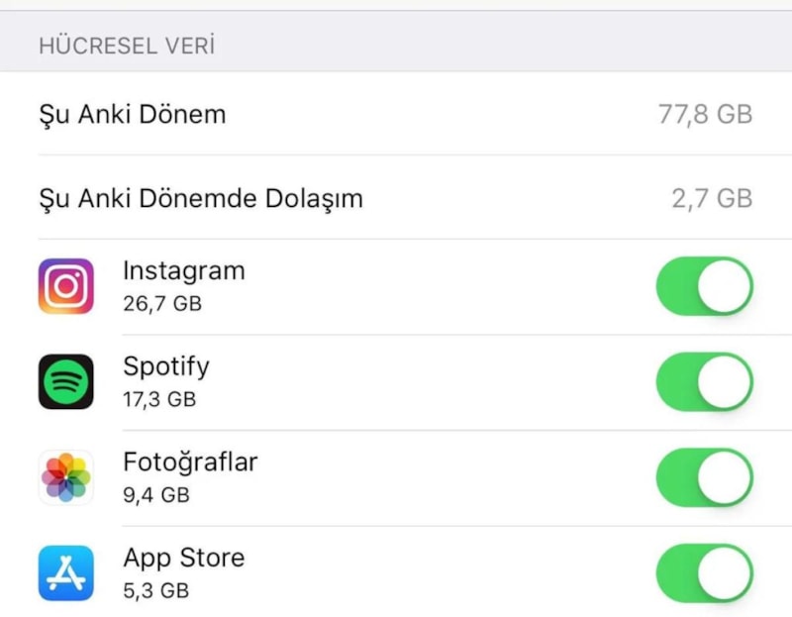This screenshot has height=617, width=792.
Task: Toggle Fotoğraflar cellular data switch
Action: click(704, 477)
